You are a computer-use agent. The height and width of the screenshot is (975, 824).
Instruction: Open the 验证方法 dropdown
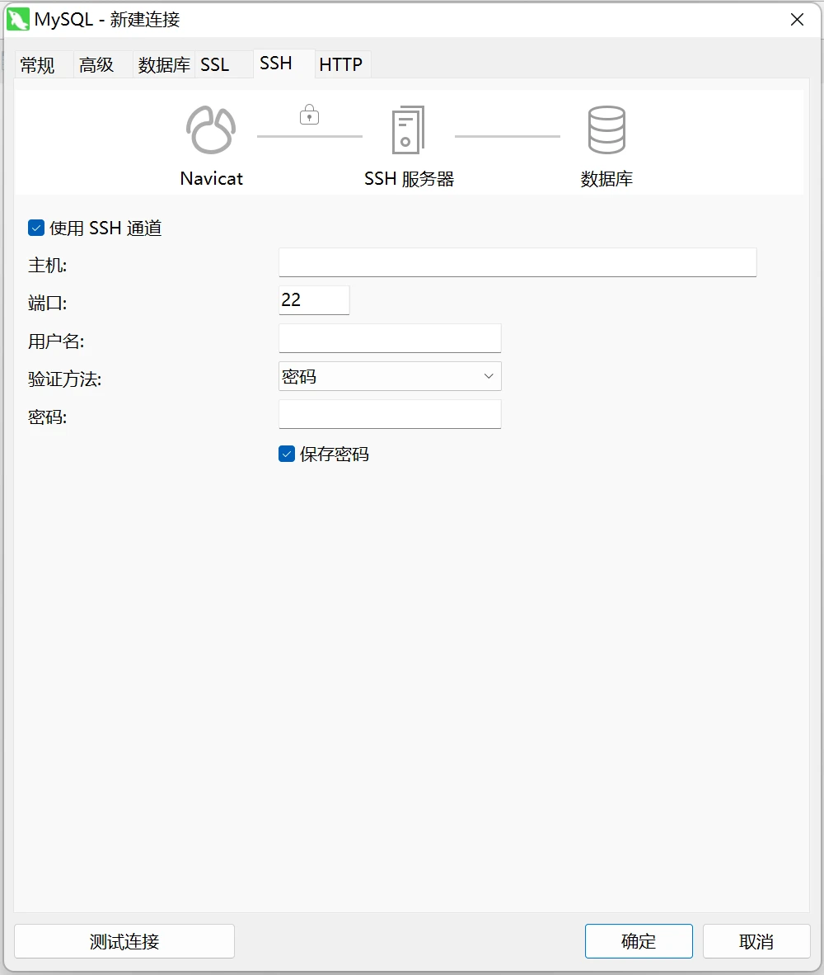(390, 376)
